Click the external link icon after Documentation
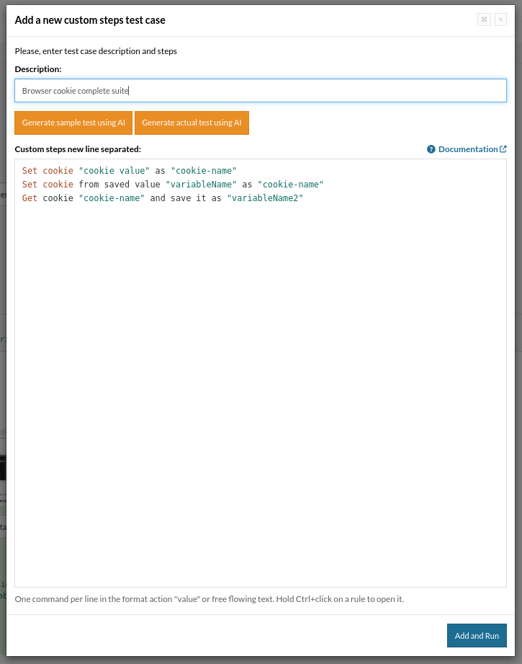Viewport: 522px width, 664px height. 503,149
